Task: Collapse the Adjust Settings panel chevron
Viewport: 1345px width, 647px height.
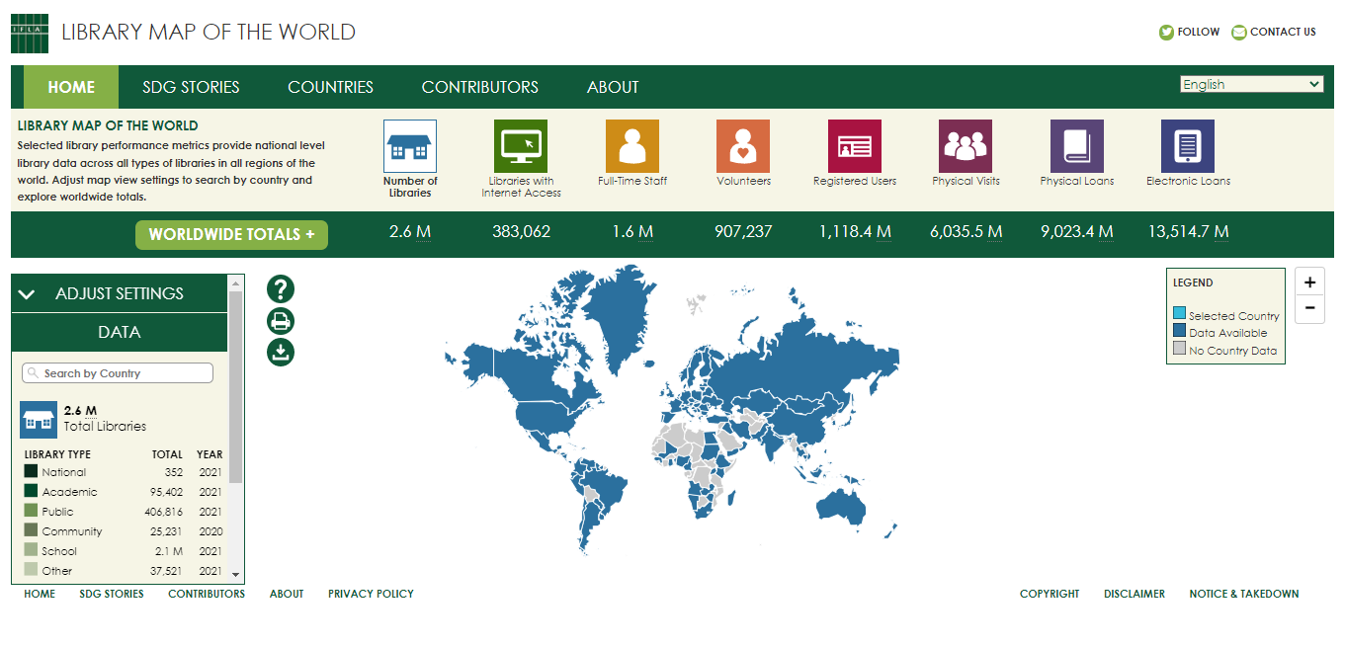Action: point(27,293)
